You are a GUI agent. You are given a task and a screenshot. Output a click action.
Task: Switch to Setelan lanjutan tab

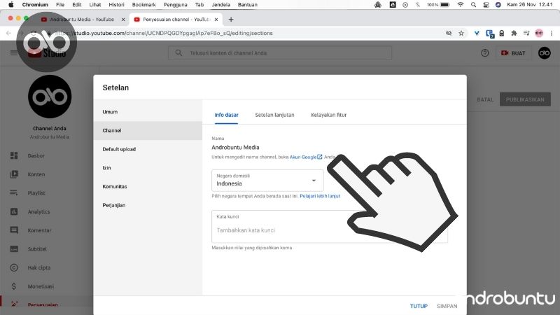(x=274, y=115)
